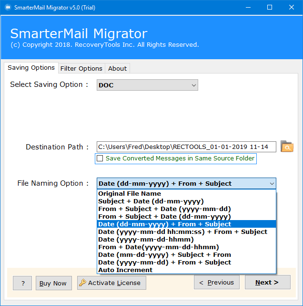Screen dimensions: 303x306
Task: Click the Activate License button
Action: (111, 283)
